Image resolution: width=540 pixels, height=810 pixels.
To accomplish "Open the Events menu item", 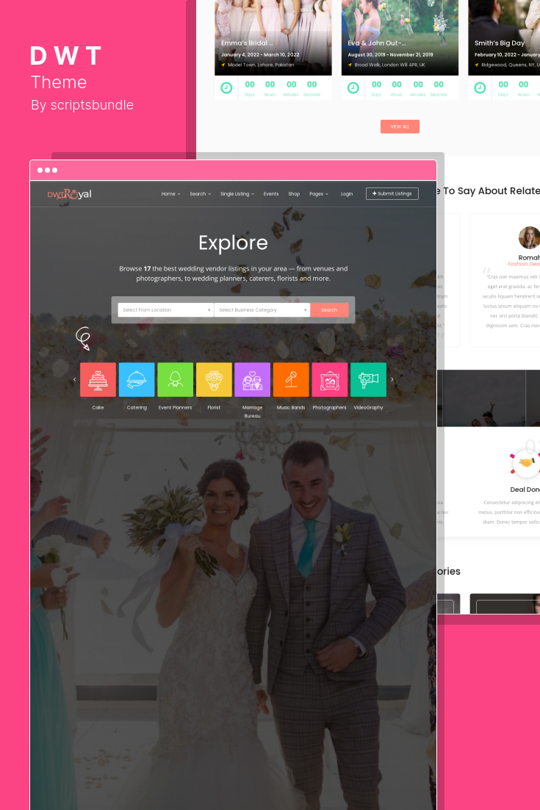I will (271, 194).
